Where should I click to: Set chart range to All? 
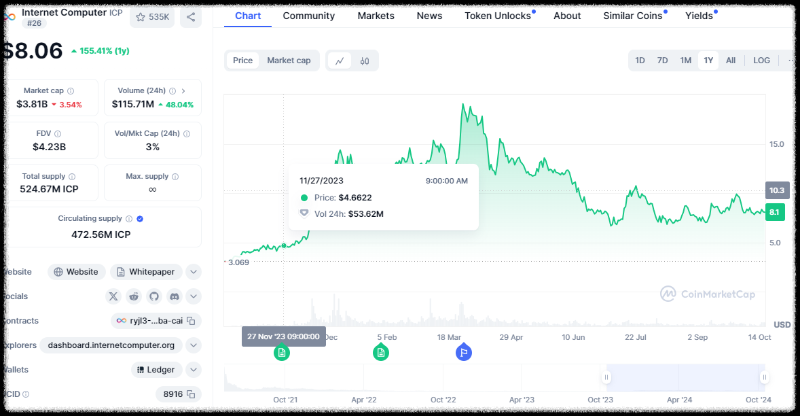[x=731, y=60]
